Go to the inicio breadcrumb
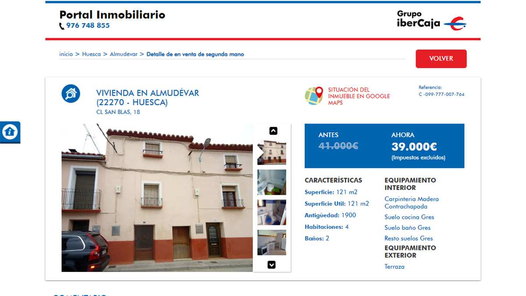 66,54
